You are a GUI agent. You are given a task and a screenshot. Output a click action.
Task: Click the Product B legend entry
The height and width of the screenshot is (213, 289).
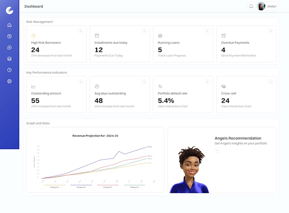(x=81, y=186)
